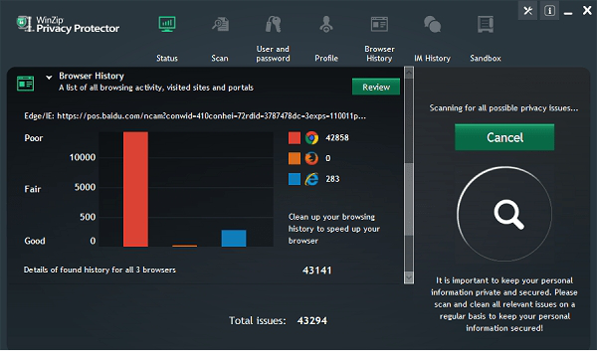Open the Status monitor icon
The width and height of the screenshot is (597, 364).
[x=167, y=24]
